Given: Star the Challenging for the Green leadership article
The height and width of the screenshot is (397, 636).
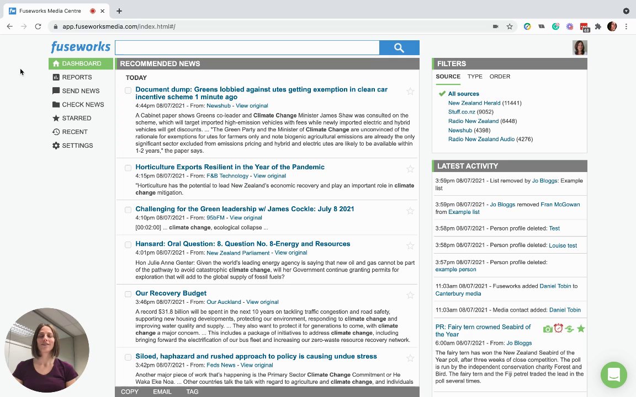Looking at the screenshot, I should tap(410, 211).
